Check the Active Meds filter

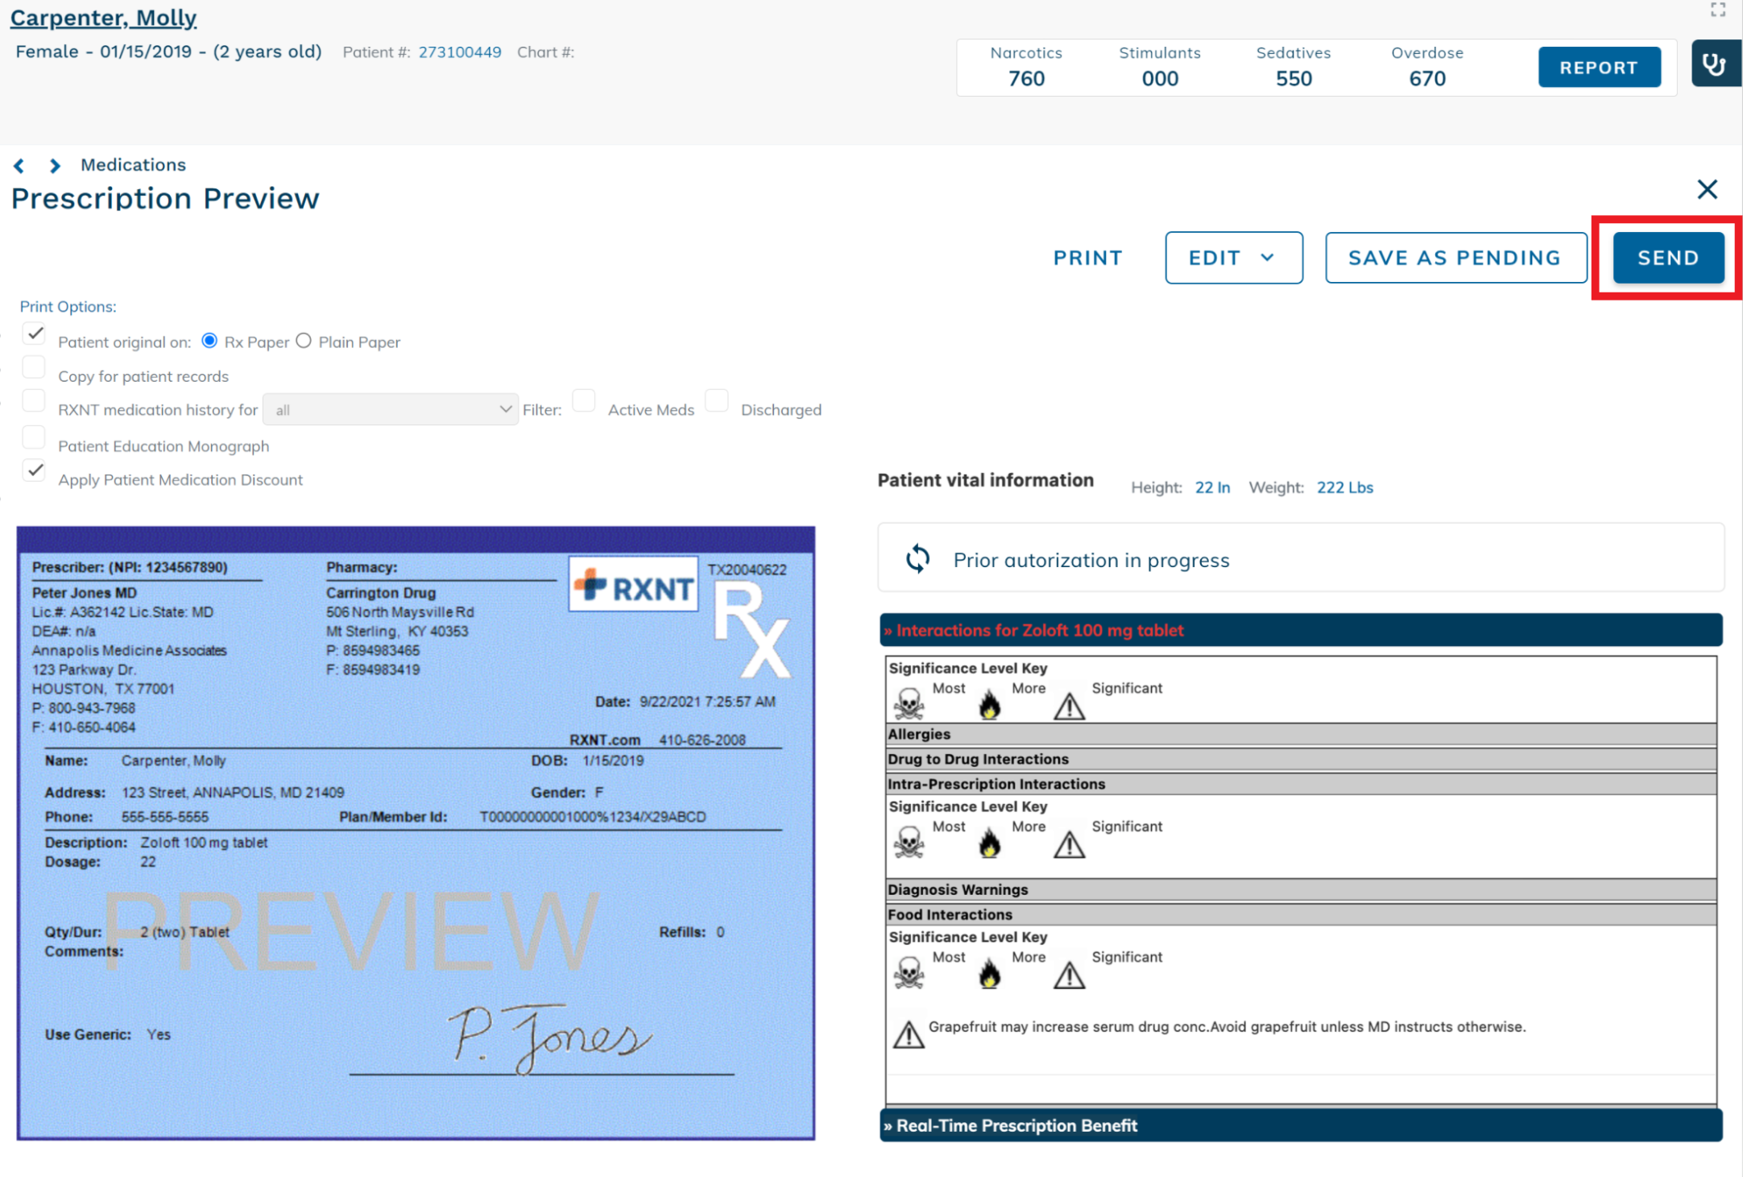point(583,400)
